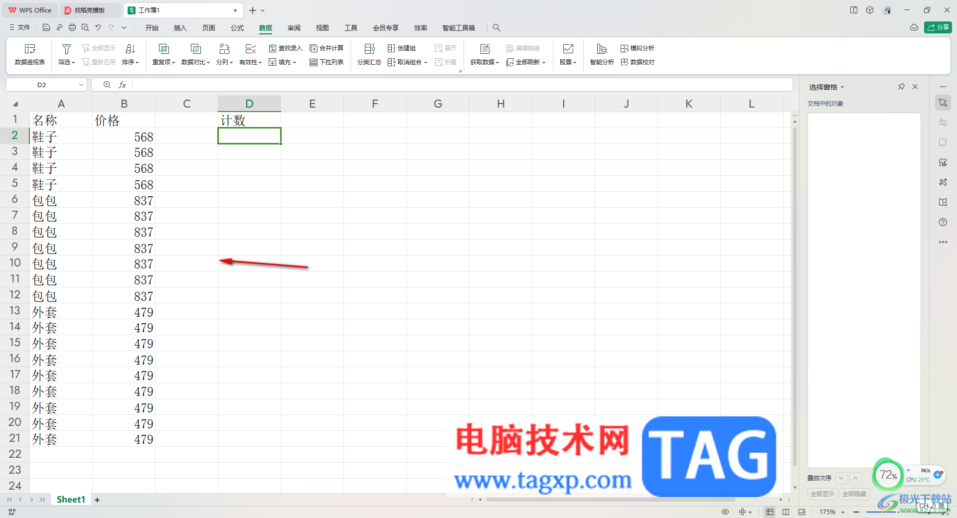Click the help question mark in sidebar
The image size is (957, 518).
pyautogui.click(x=943, y=222)
